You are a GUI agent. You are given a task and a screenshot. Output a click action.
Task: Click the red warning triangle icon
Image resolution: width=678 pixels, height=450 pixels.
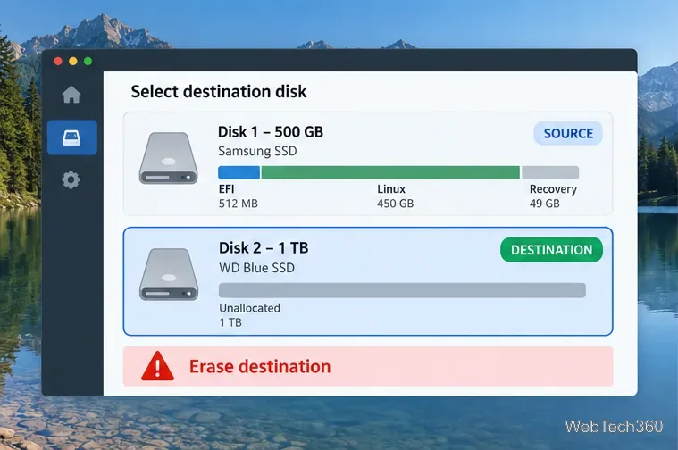(157, 366)
